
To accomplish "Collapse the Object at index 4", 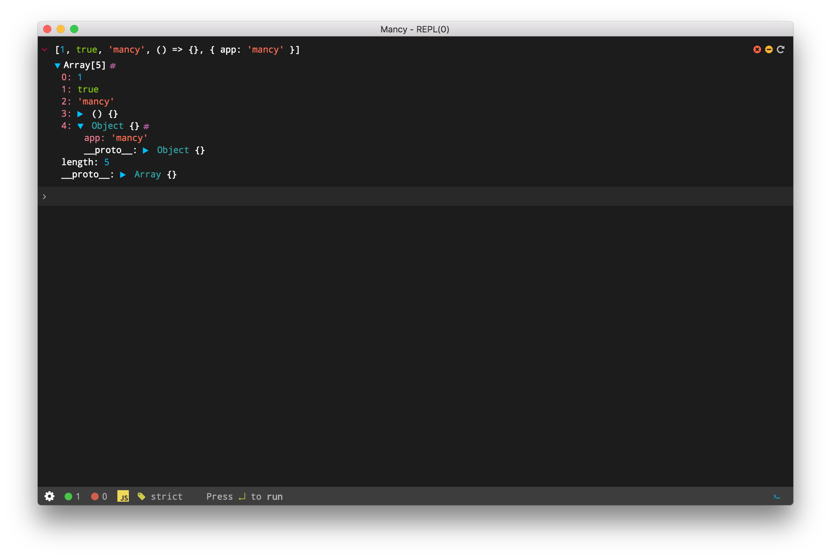I will (x=80, y=126).
